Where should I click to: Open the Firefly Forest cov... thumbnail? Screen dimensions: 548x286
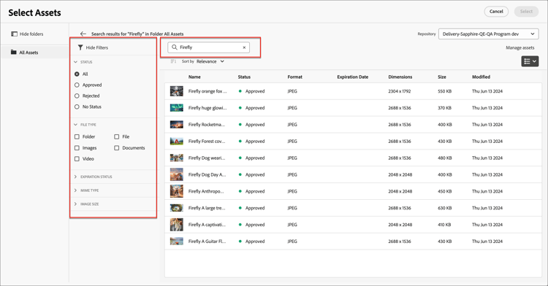(x=177, y=142)
